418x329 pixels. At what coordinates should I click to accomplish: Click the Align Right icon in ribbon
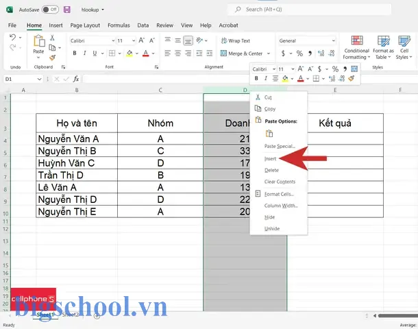(x=188, y=53)
